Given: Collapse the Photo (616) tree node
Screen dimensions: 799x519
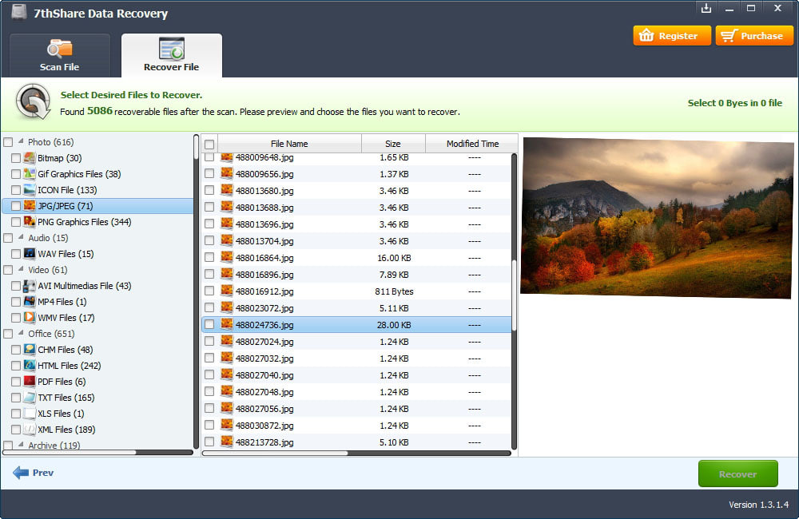Looking at the screenshot, I should (x=21, y=141).
